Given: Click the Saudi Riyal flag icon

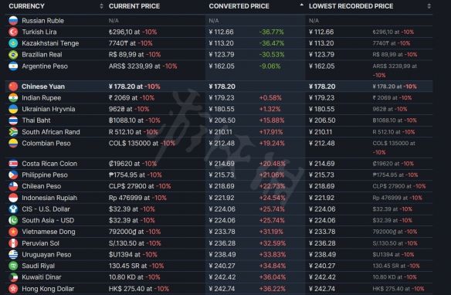Looking at the screenshot, I should click(x=13, y=266).
